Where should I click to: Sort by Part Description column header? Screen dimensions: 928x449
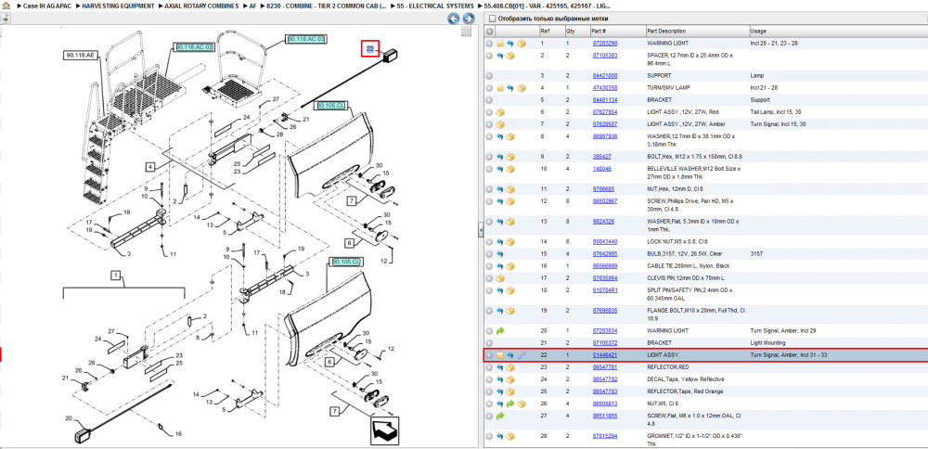[x=666, y=32]
